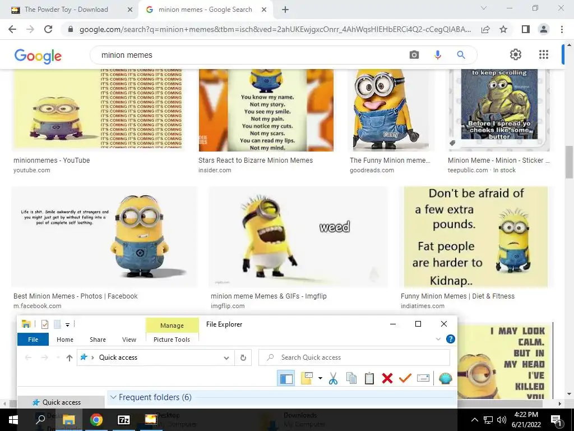Expand the Quick access breadcrumb chevron
Viewport: 574px width, 431px height.
coord(92,357)
